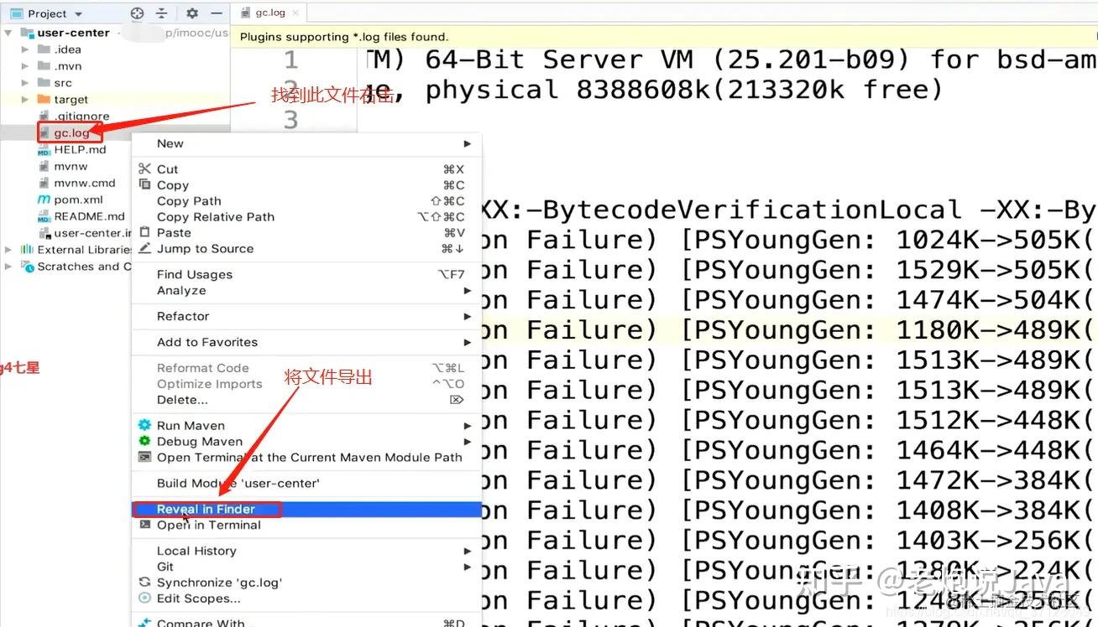Click the collapse all icon in Project toolbar
The image size is (1098, 627).
162,13
